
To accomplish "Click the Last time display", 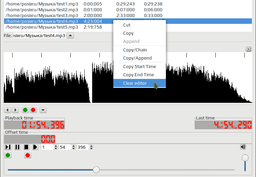I will pos(223,125).
